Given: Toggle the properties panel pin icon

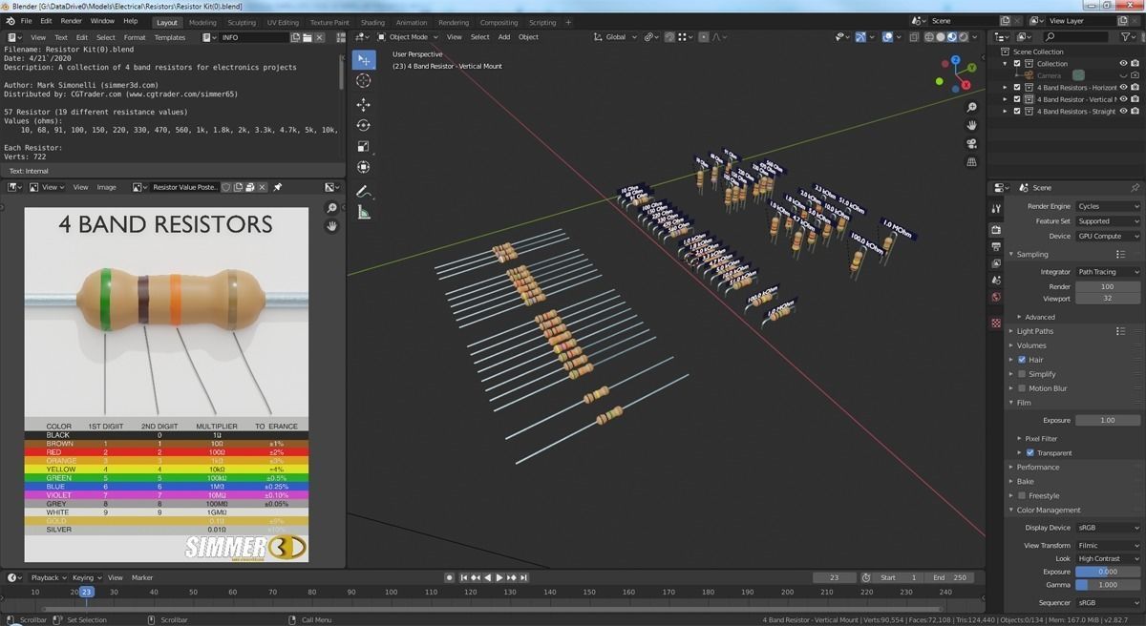Looking at the screenshot, I should pyautogui.click(x=1135, y=188).
